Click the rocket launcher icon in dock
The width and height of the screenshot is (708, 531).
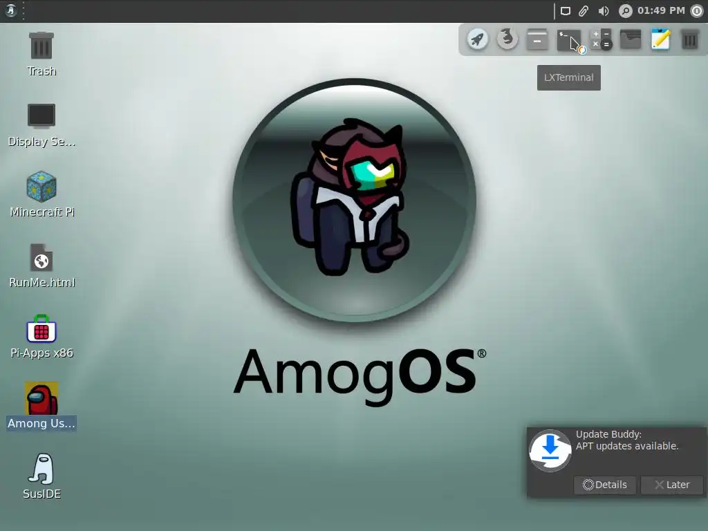click(478, 39)
